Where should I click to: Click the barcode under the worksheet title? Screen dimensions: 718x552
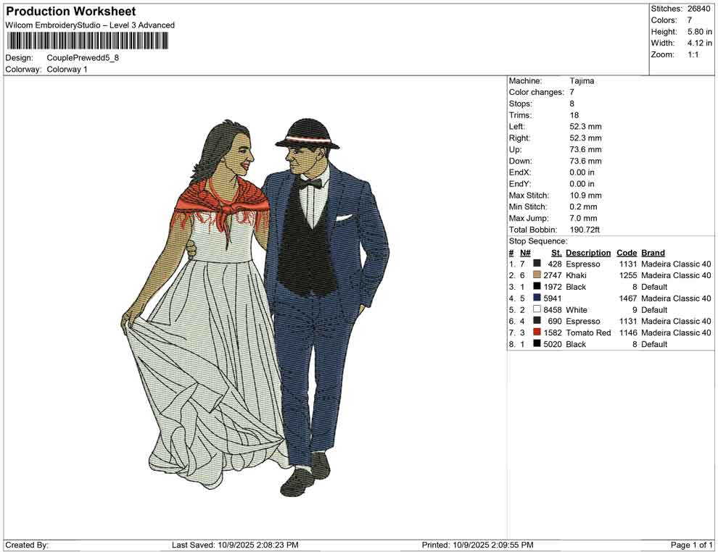[86, 41]
